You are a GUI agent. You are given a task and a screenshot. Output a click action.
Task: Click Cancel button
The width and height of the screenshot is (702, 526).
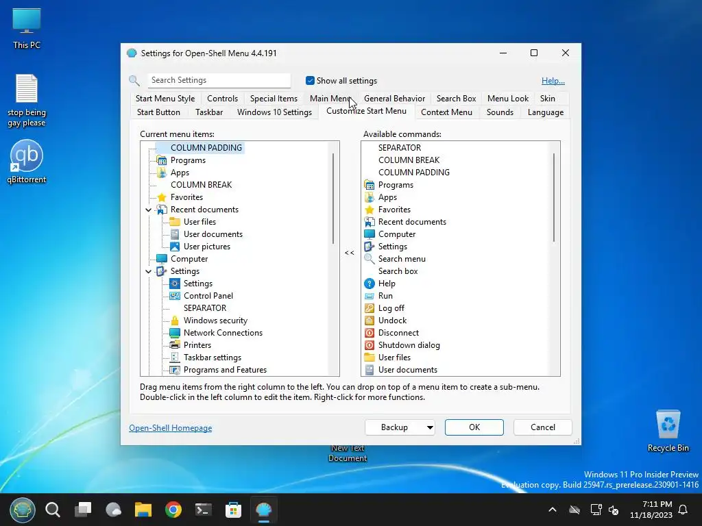click(543, 427)
